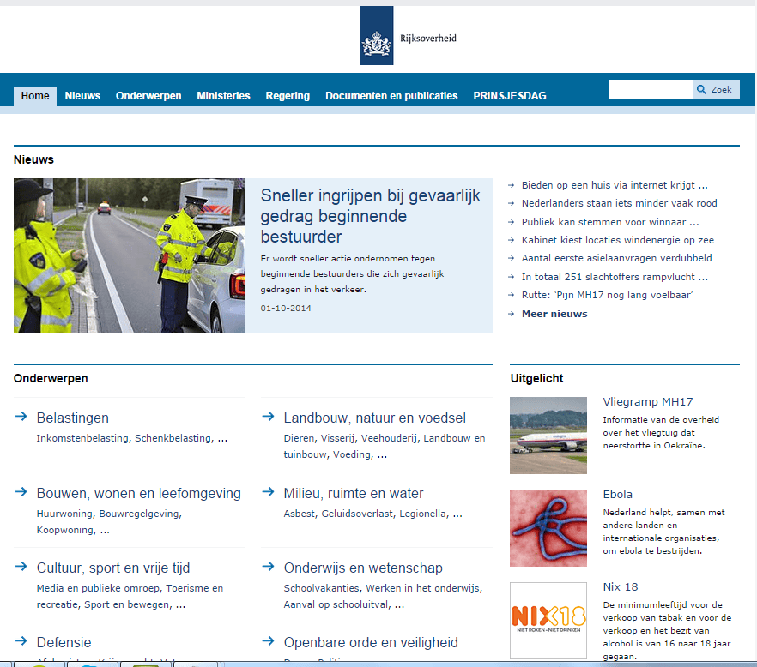Open 'Nederlanders staan iets minder vaak rood' link
This screenshot has width=757, height=667.
pyautogui.click(x=620, y=203)
